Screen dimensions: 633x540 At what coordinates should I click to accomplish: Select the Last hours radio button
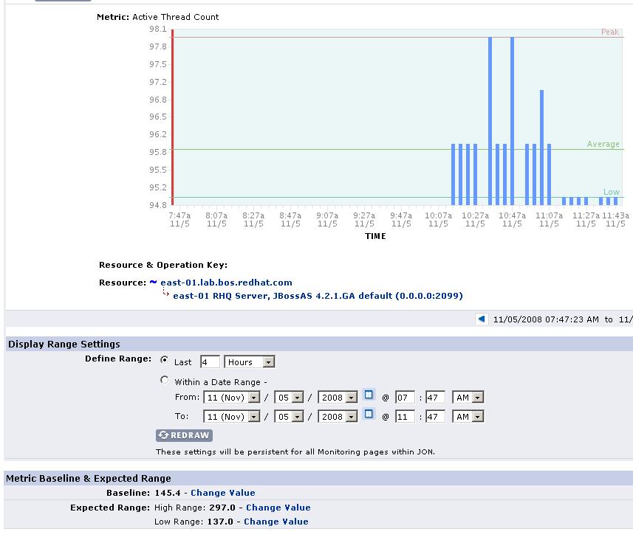pos(164,359)
